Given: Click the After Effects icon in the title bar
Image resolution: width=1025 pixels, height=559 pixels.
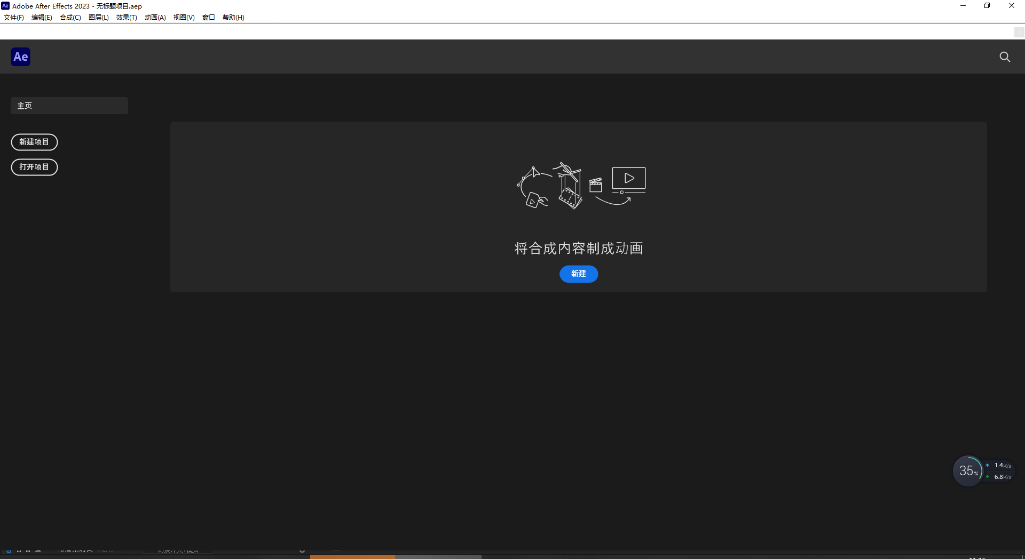Looking at the screenshot, I should click(x=5, y=6).
